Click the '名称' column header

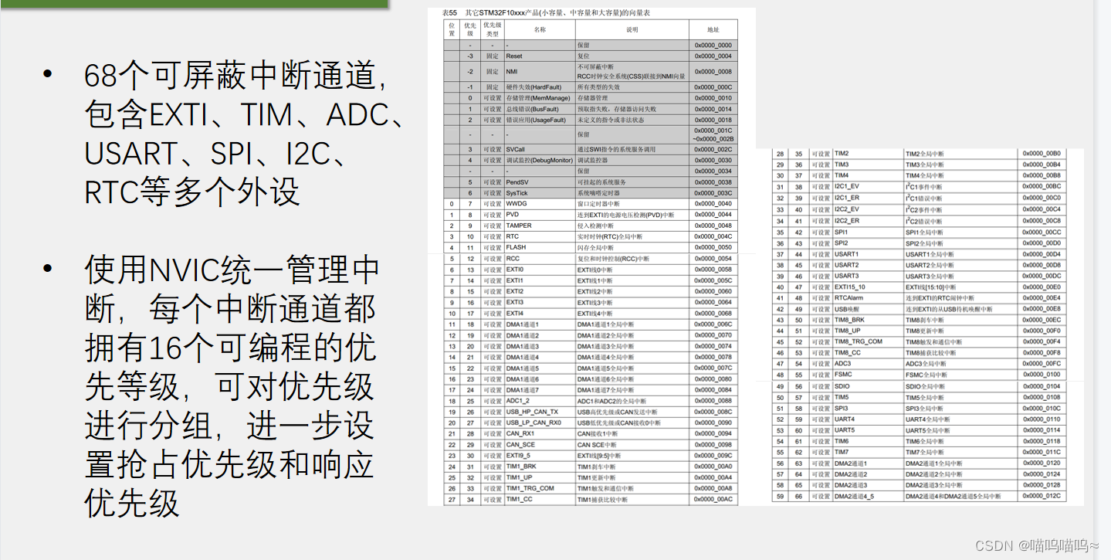point(540,29)
